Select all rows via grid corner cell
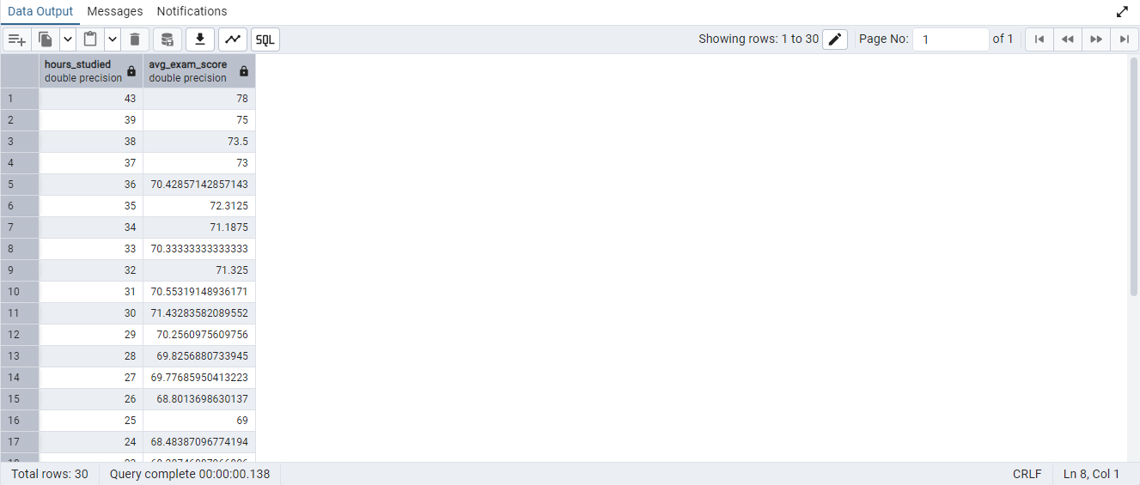 [x=20, y=71]
